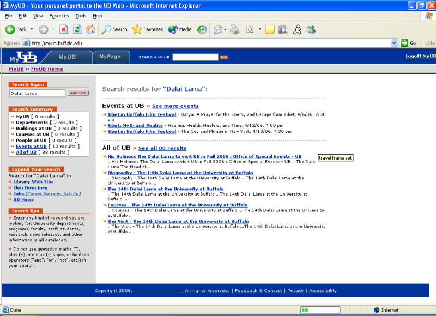This screenshot has width=436, height=316.
Task: Open the toolbar Search magnifier button
Action: [107, 29]
